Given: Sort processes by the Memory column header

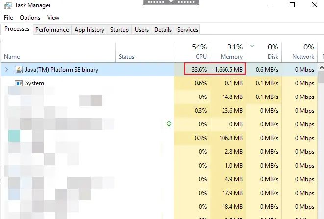Looking at the screenshot, I should pos(227,51).
